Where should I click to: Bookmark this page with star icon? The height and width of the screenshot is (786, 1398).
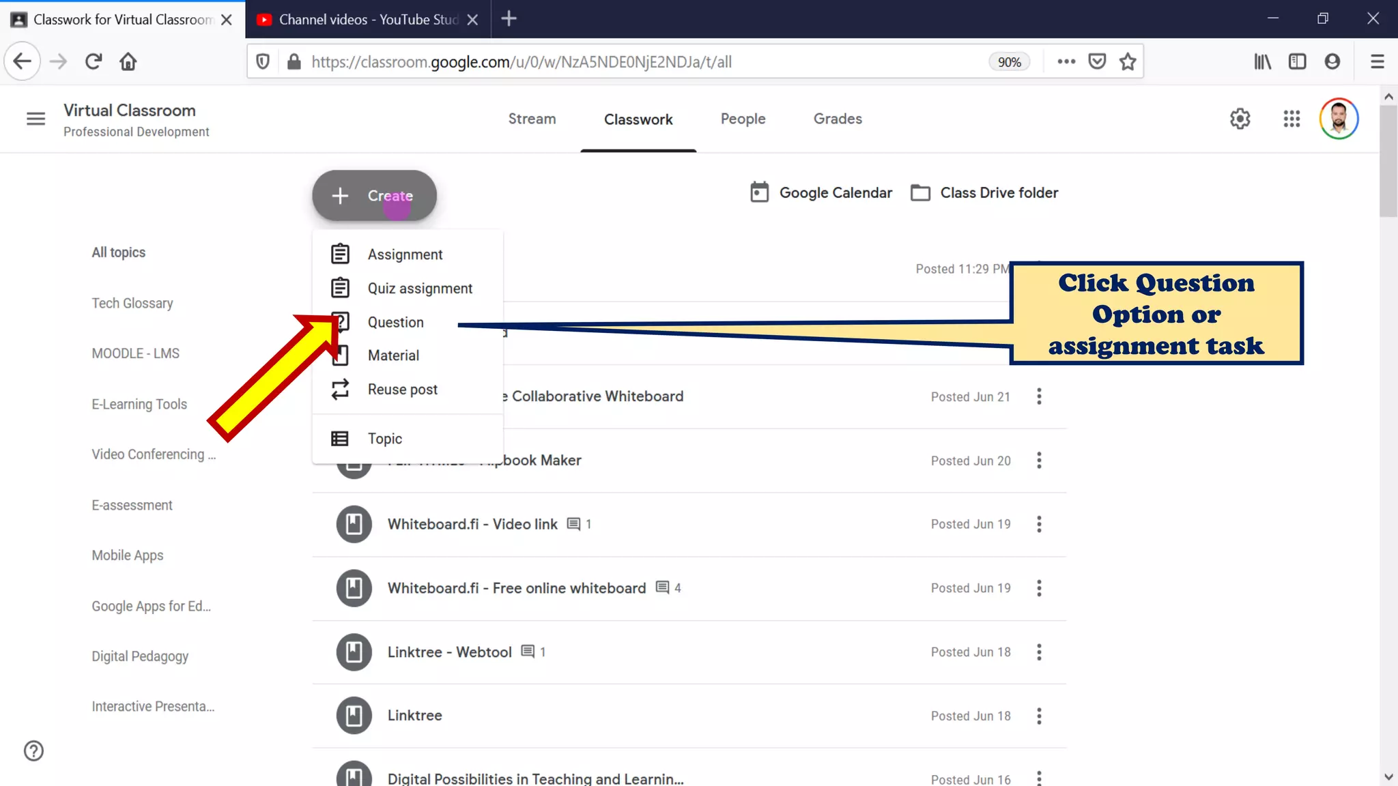click(x=1128, y=61)
